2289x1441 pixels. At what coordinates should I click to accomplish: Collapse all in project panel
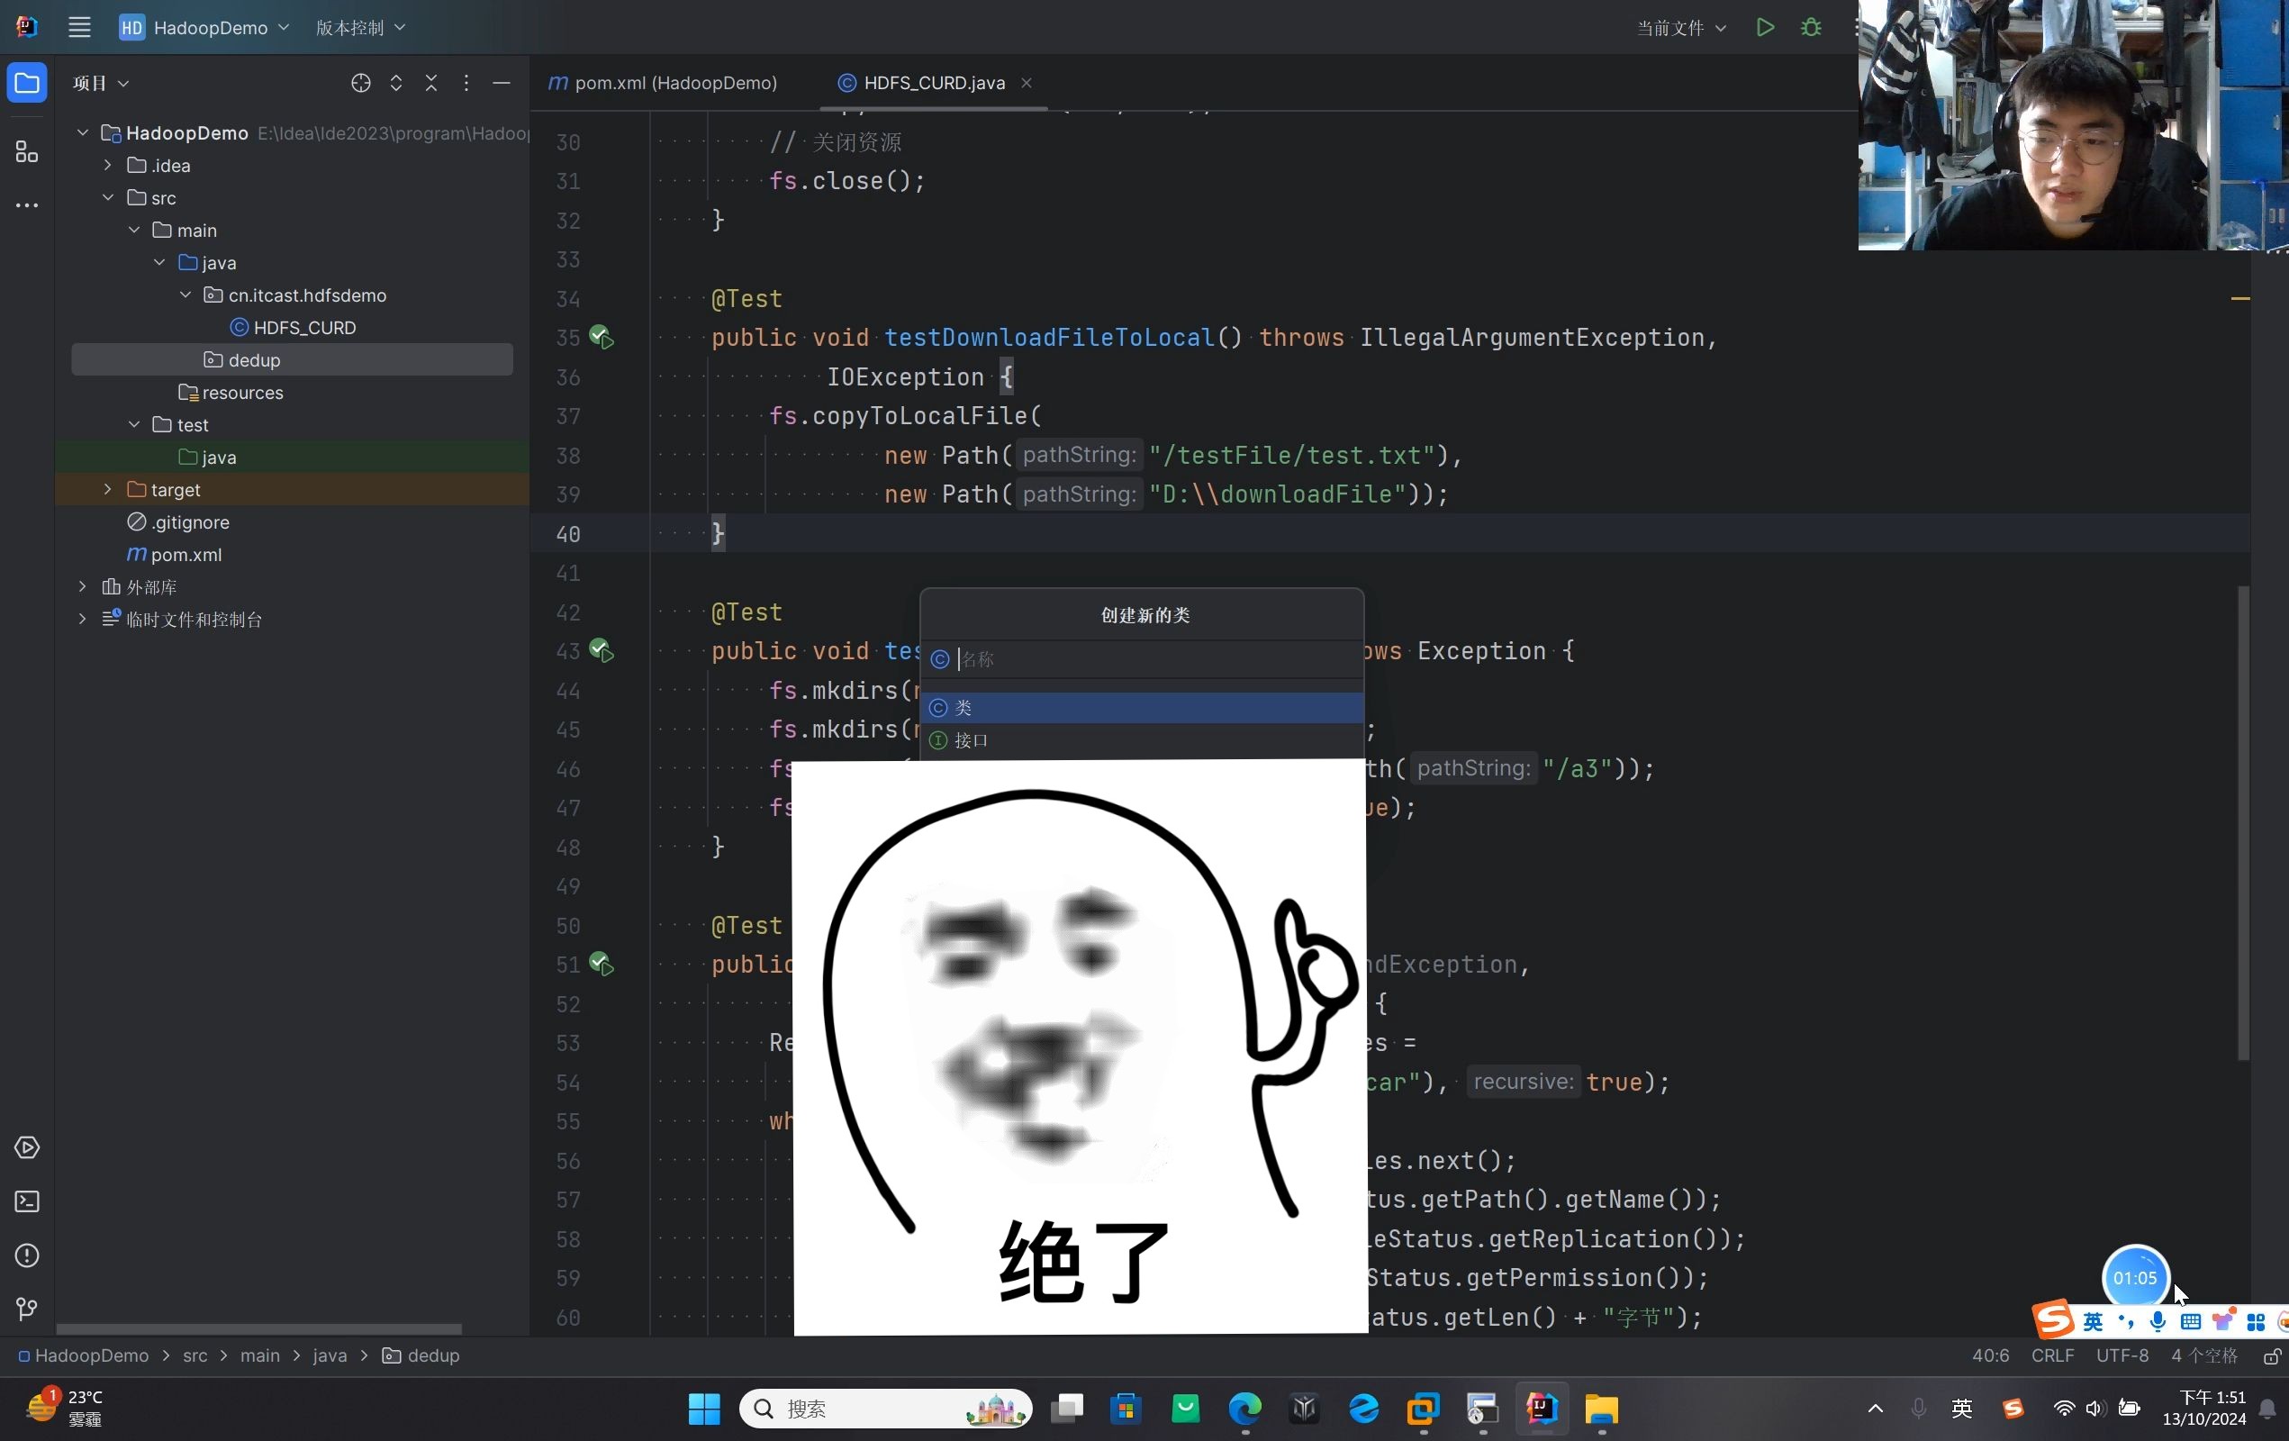click(x=431, y=84)
